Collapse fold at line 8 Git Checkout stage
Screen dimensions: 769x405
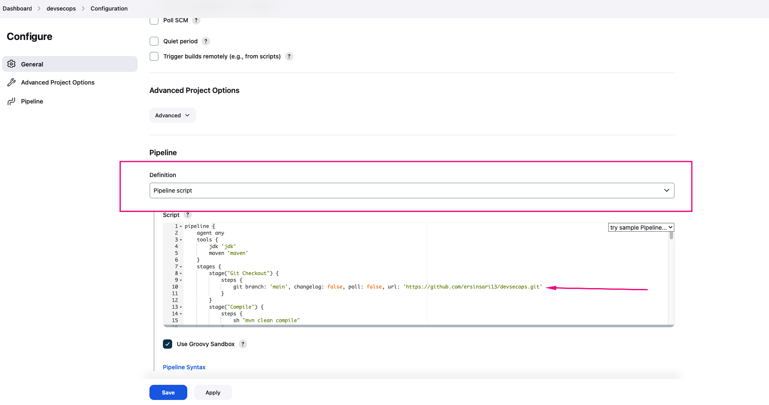181,273
